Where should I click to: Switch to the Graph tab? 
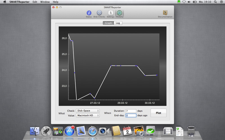(108, 23)
